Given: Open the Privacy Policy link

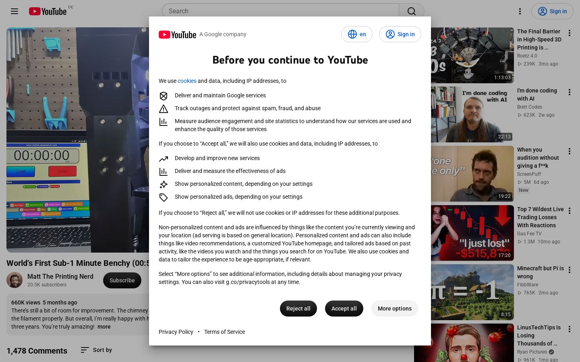Looking at the screenshot, I should point(176,332).
